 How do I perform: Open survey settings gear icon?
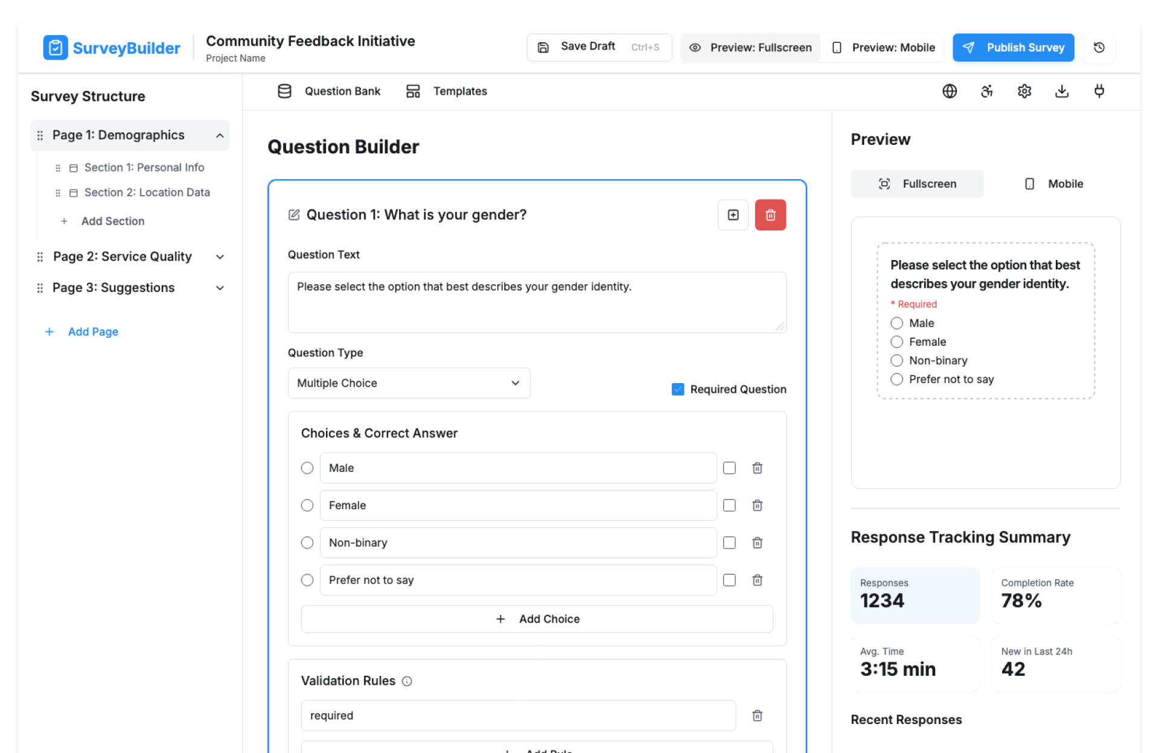[1024, 91]
